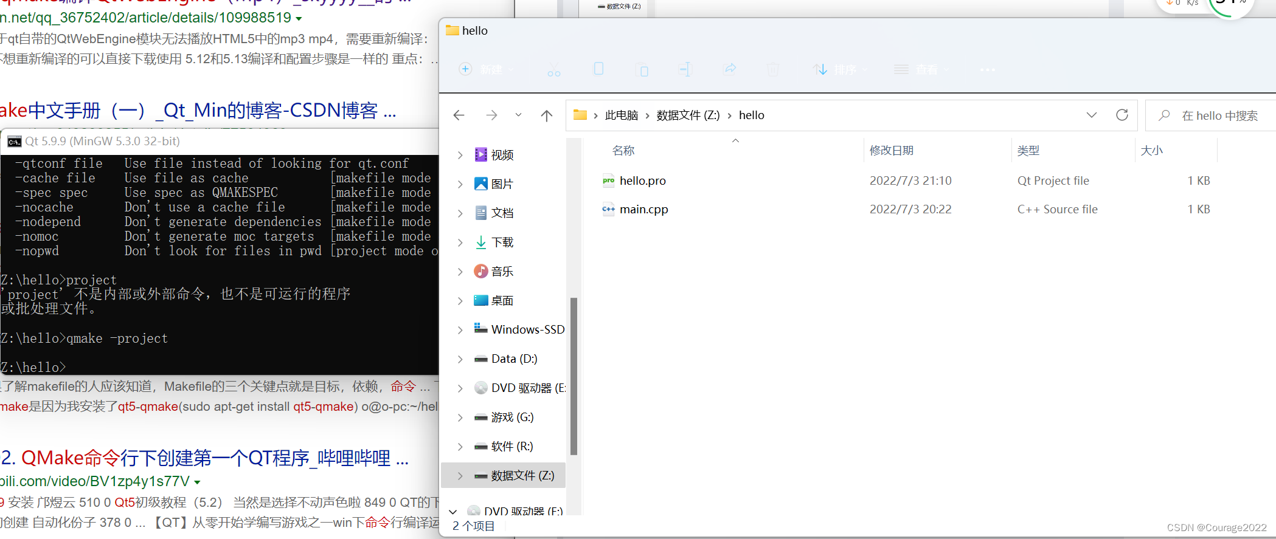Click the Share icon in Explorer toolbar
The height and width of the screenshot is (539, 1276).
(730, 69)
